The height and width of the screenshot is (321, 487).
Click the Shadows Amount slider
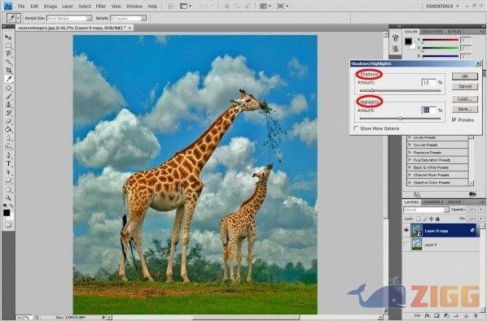click(400, 91)
